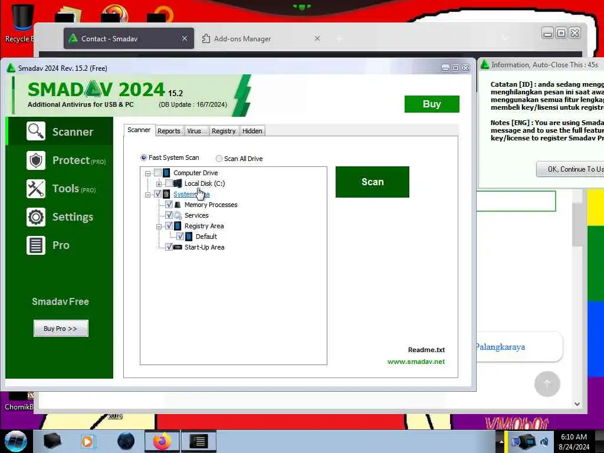The height and width of the screenshot is (453, 604).
Task: Click the Buy Pro >> button
Action: pos(61,329)
